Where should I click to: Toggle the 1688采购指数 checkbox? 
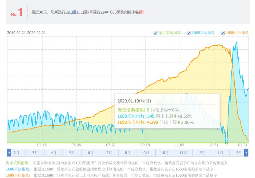[x=189, y=33]
